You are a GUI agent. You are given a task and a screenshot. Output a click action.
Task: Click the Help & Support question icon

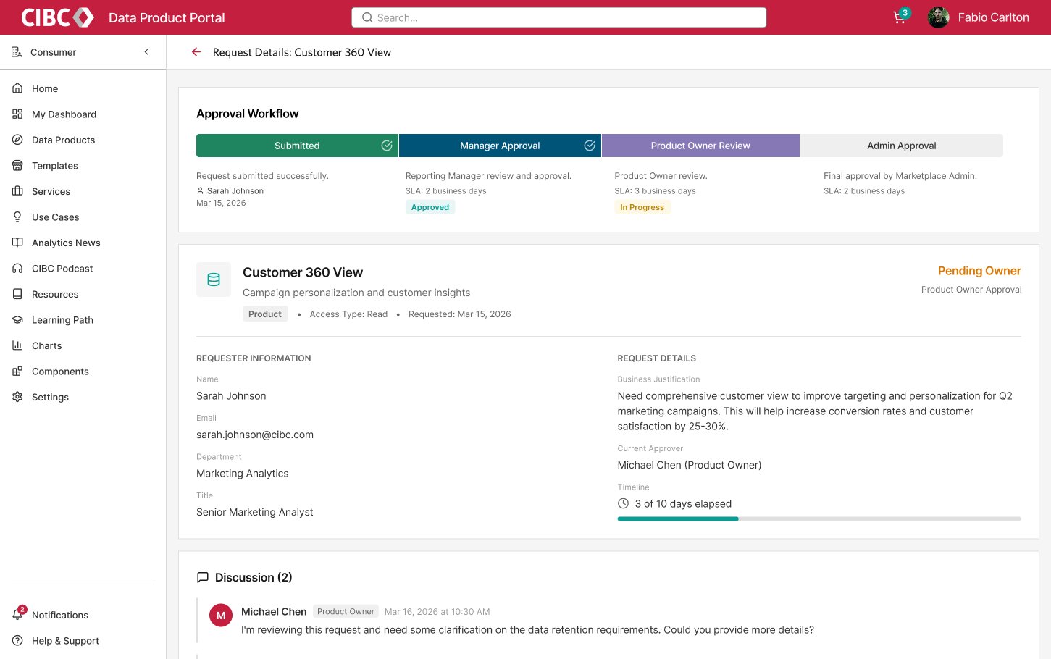(17, 641)
